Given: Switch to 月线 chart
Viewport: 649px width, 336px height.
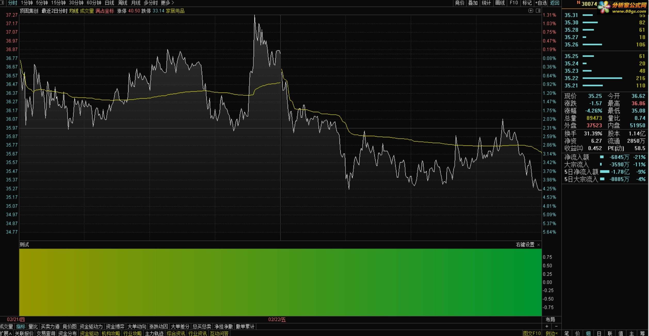Looking at the screenshot, I should click(x=136, y=3).
